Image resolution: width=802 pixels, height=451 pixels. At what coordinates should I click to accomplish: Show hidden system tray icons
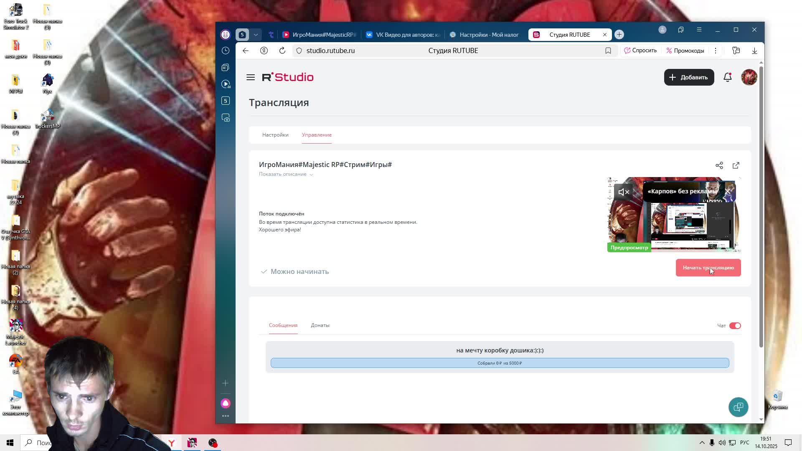click(702, 443)
